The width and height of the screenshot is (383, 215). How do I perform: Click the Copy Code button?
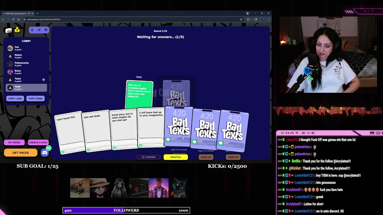pos(35,99)
